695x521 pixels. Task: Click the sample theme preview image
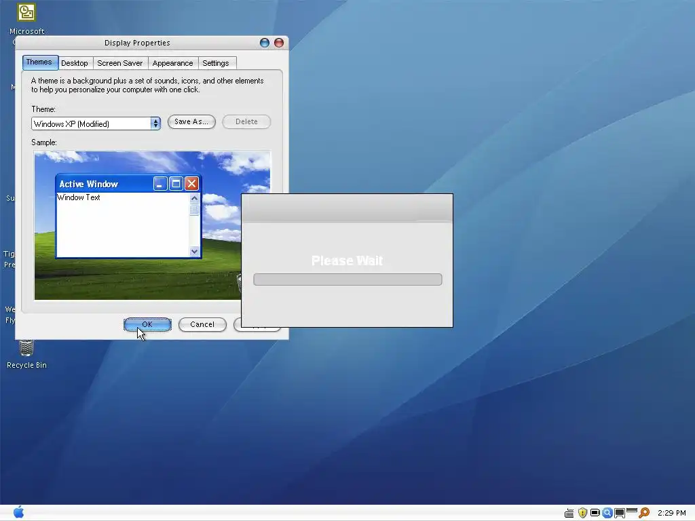tap(152, 225)
